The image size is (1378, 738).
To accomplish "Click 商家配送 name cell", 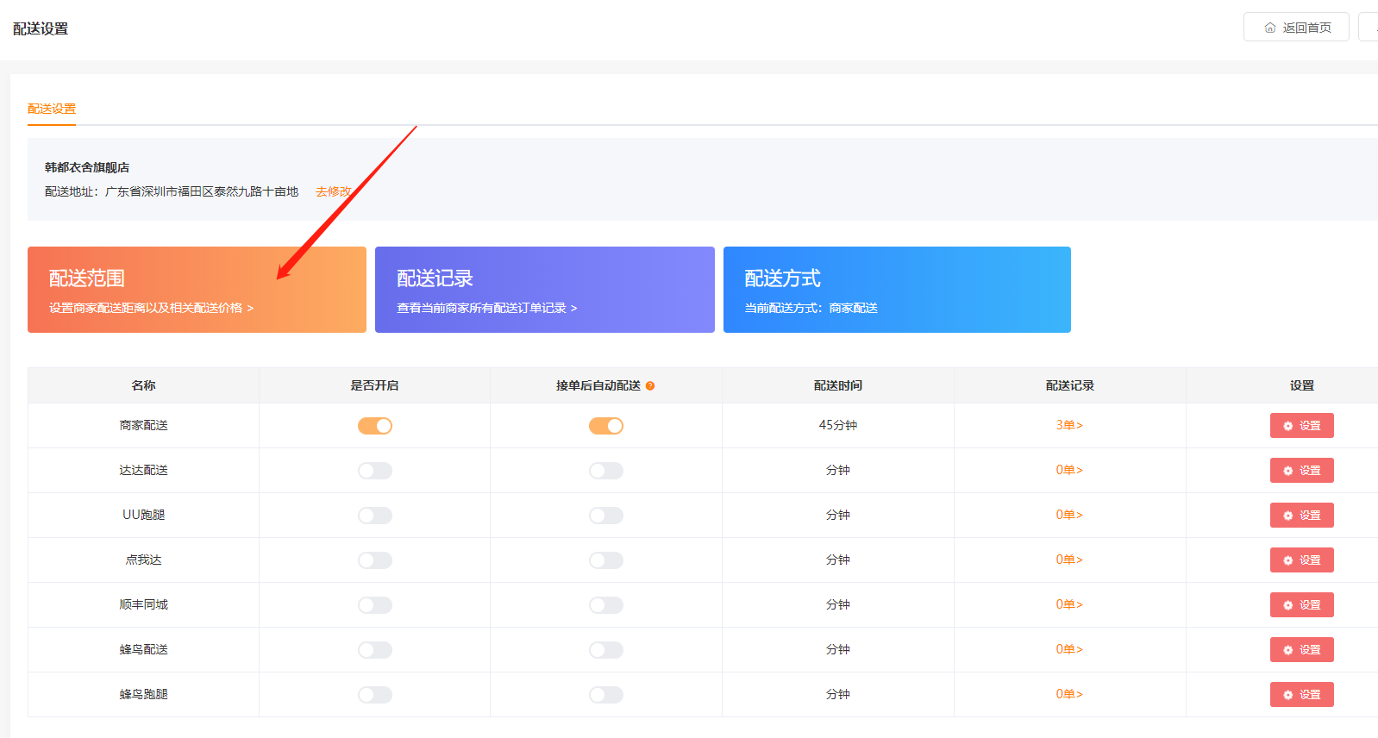I will tap(144, 425).
